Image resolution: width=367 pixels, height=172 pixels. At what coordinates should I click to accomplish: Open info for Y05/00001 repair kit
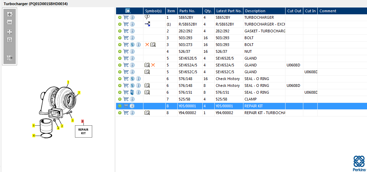[132, 106]
